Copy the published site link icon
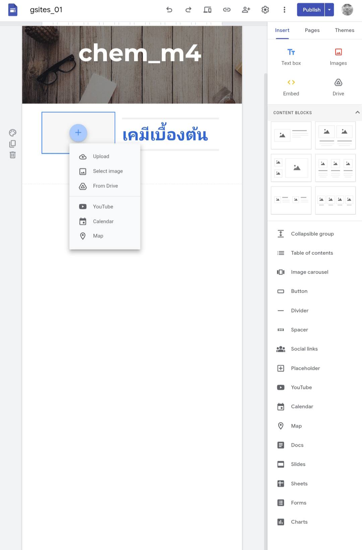 [x=227, y=10]
